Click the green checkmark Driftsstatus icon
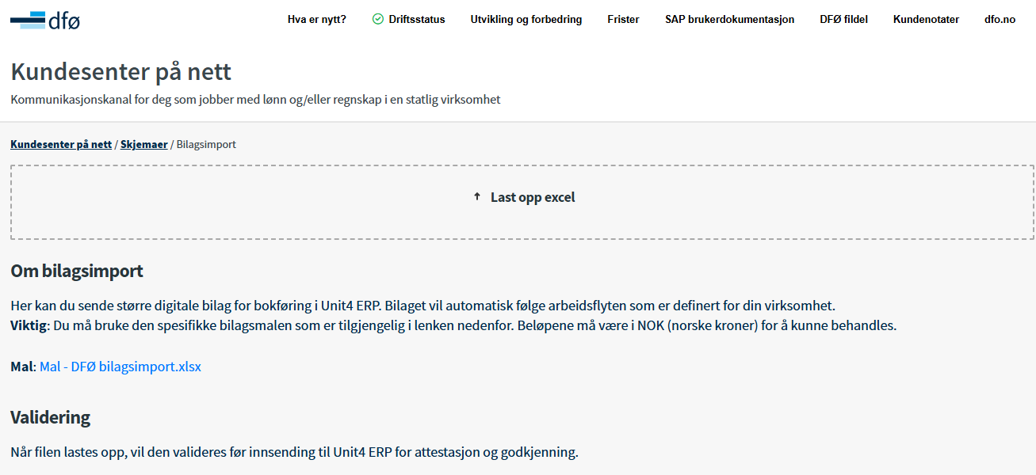The height and width of the screenshot is (475, 1036). [x=378, y=19]
